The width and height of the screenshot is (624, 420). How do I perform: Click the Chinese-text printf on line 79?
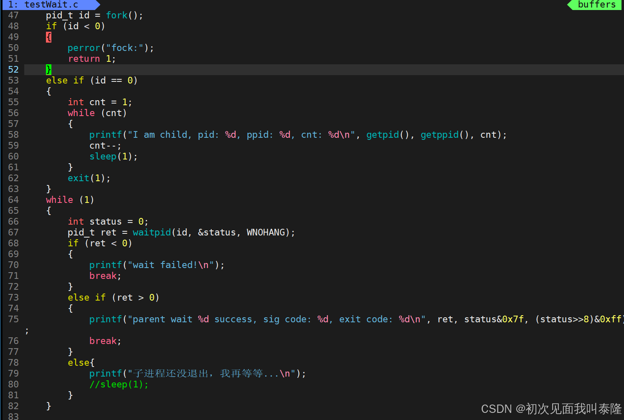pyautogui.click(x=198, y=374)
